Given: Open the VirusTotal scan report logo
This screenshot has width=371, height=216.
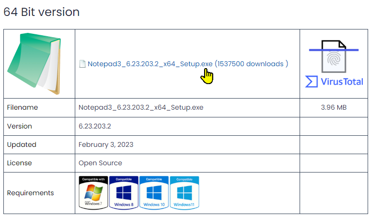Looking at the screenshot, I should tap(334, 64).
